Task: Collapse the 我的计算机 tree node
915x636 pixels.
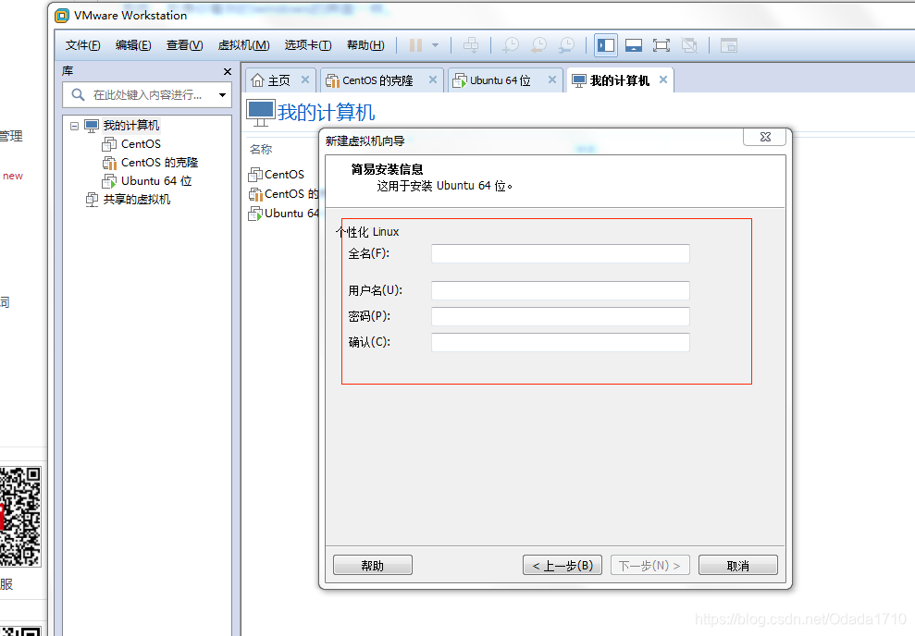Action: point(74,126)
